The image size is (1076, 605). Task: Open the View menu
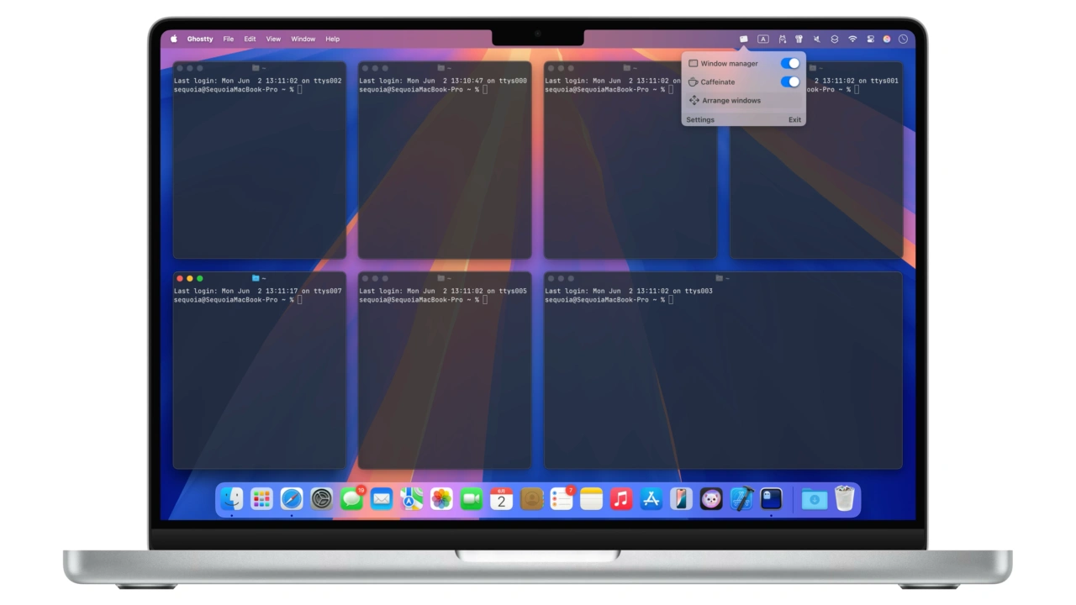[273, 39]
